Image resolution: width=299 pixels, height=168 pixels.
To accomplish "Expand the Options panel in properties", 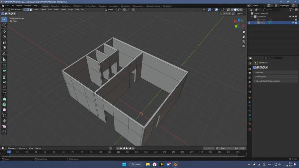I will (x=276, y=73).
